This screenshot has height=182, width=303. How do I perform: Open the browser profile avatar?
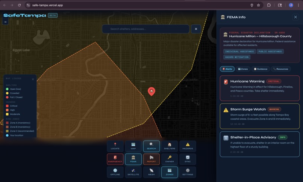click(x=291, y=5)
